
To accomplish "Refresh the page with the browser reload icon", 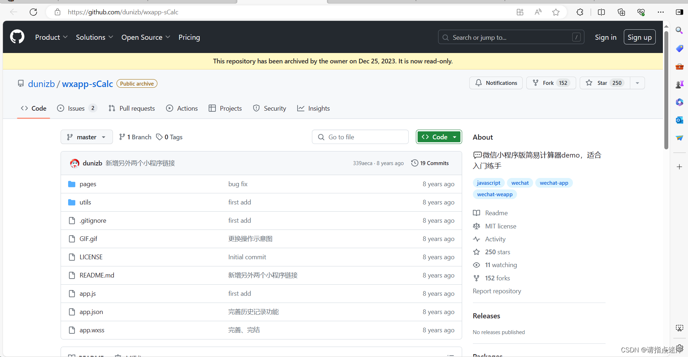I will pos(33,12).
